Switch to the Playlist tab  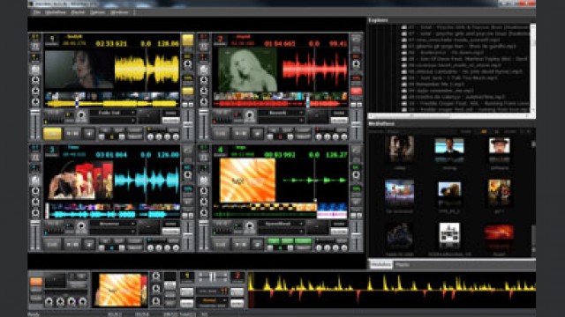point(403,264)
